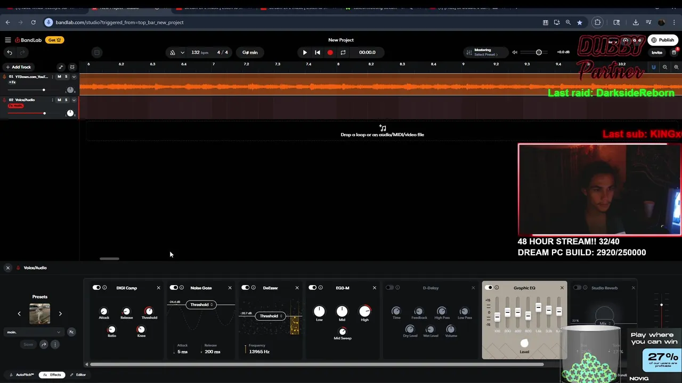
Task: Zoom in on the timeline
Action: click(x=677, y=67)
